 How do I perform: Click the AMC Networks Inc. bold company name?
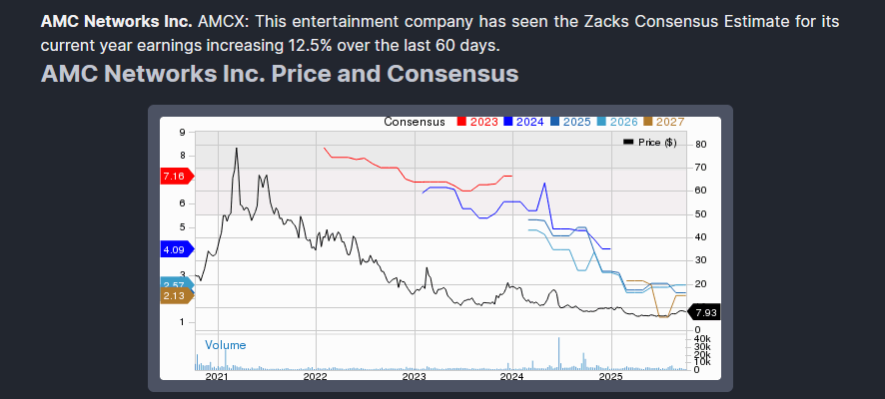pos(102,21)
